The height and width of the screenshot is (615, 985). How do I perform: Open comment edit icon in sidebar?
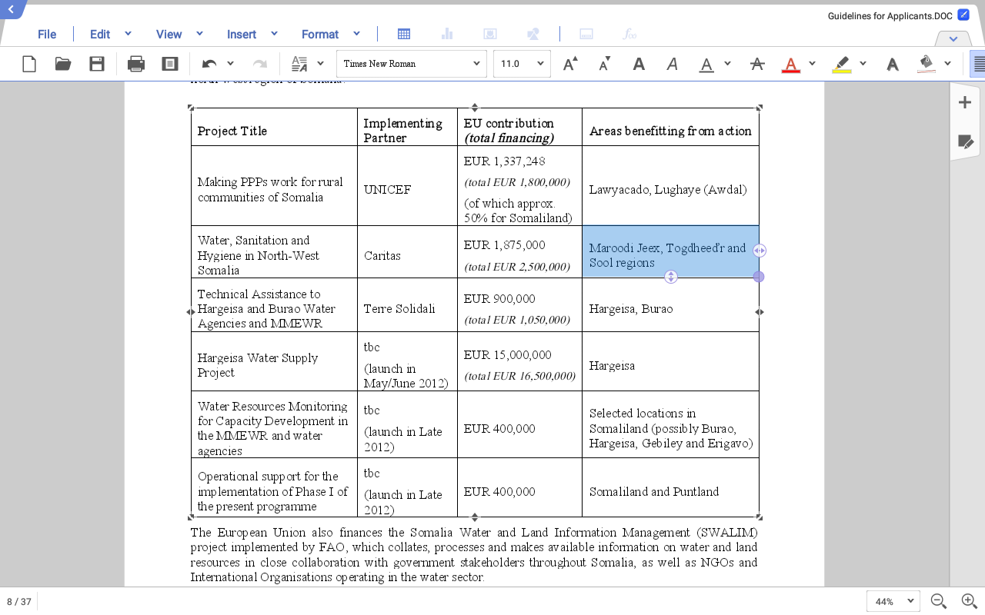coord(965,141)
